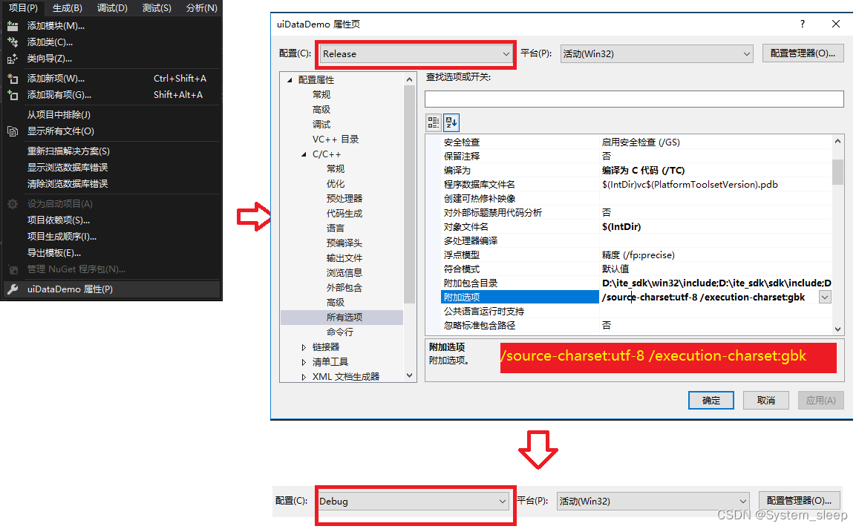Click the wrench icon beside uiDataDemo 属性
Screen dimensions: 859x529
[13, 289]
